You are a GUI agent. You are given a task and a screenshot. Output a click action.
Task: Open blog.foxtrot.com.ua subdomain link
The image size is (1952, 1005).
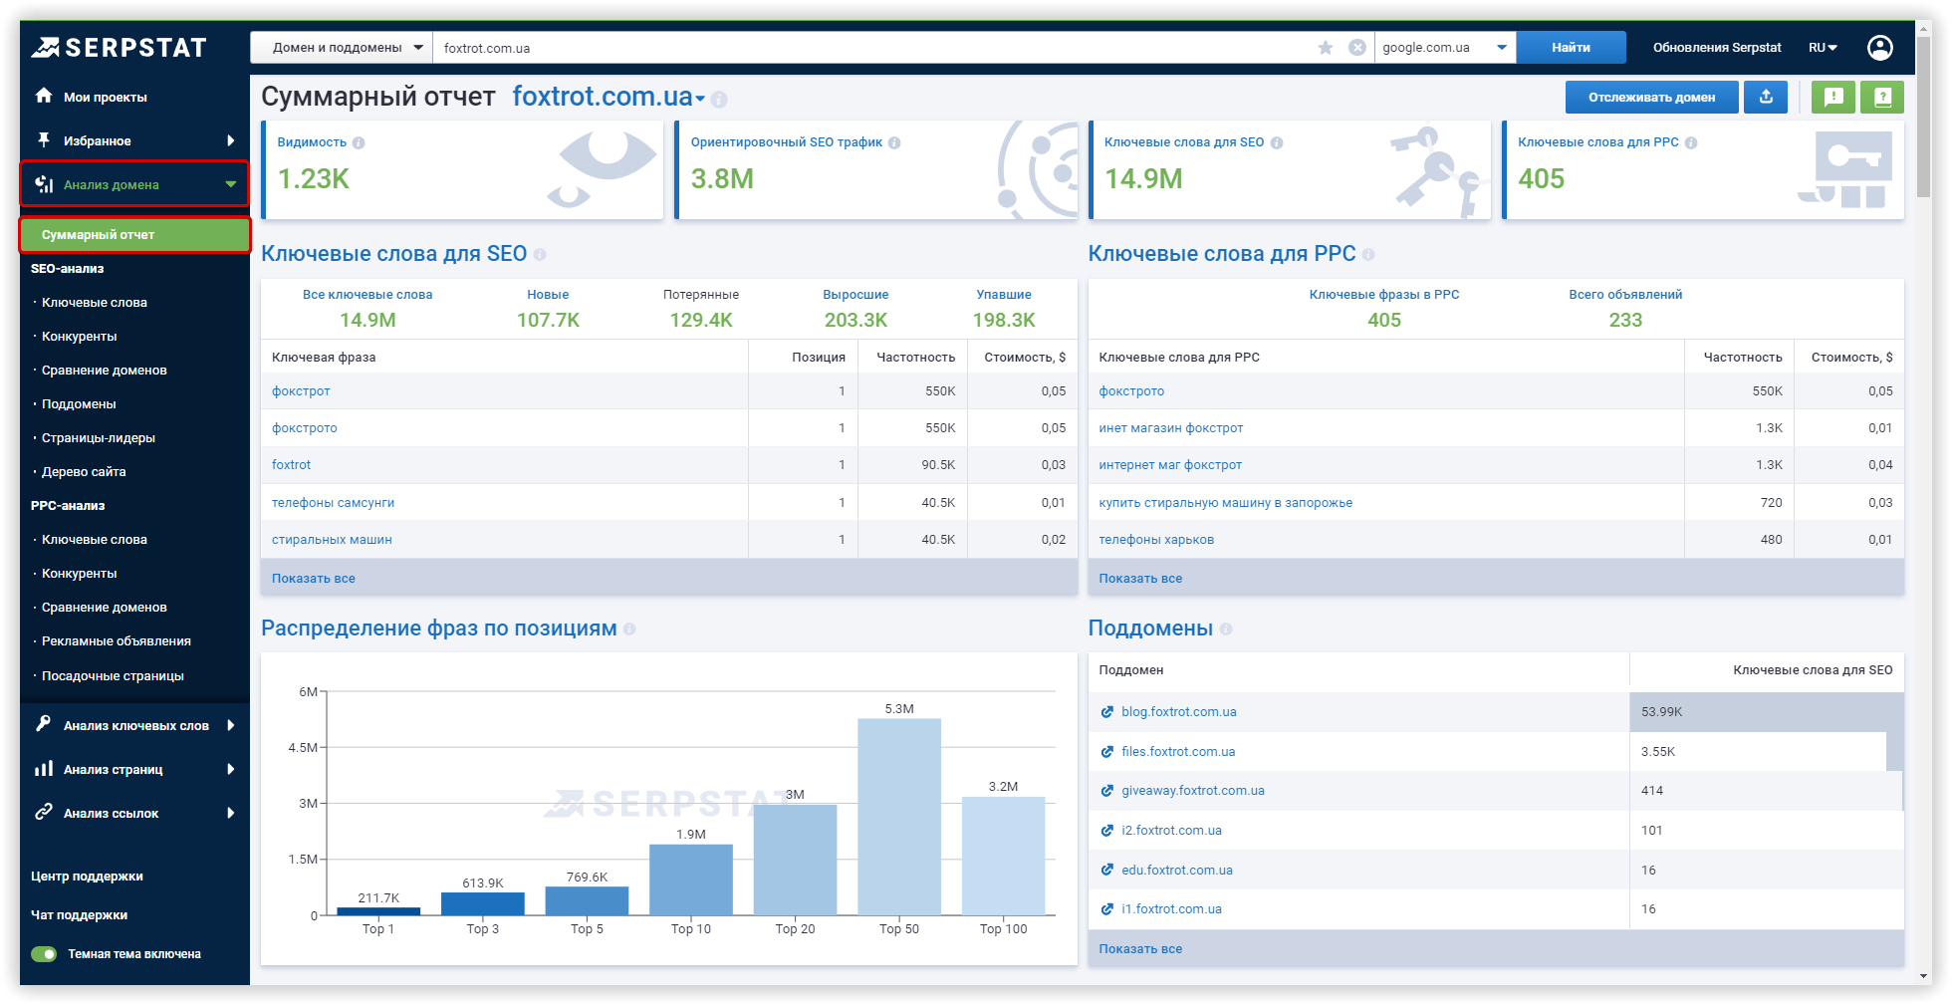click(x=1178, y=711)
